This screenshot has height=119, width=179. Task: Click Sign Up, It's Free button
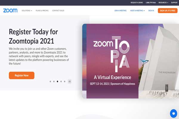168,11
